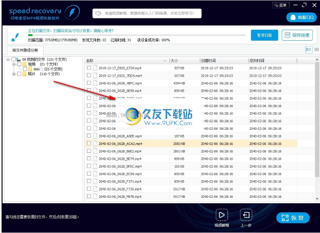Click the file list vertical scrollbar track

pos(317,129)
